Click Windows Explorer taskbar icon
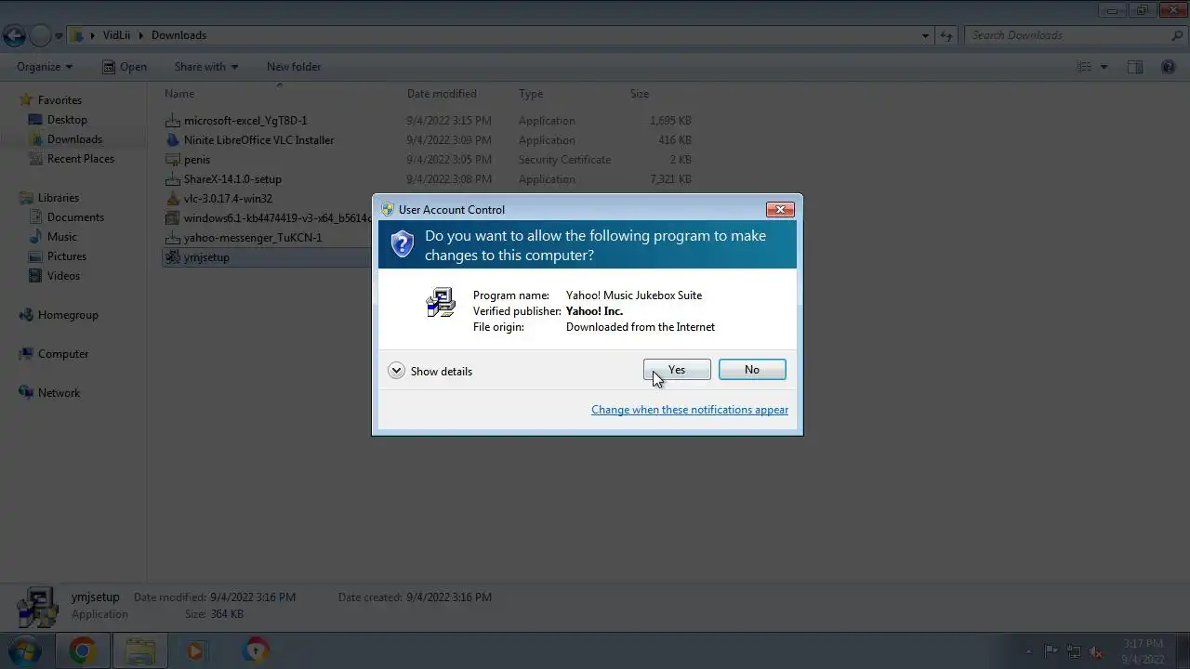The image size is (1190, 669). (140, 651)
